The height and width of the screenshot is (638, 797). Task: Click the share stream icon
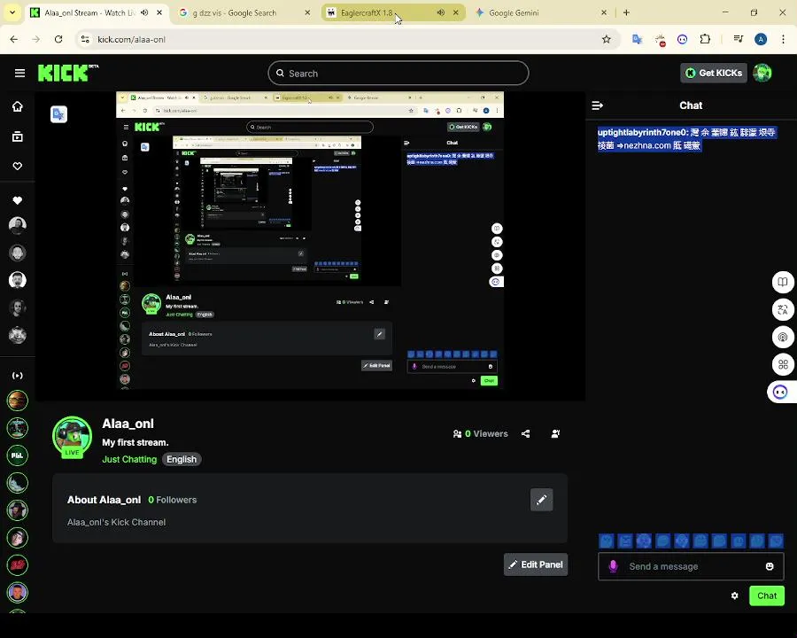coord(525,433)
